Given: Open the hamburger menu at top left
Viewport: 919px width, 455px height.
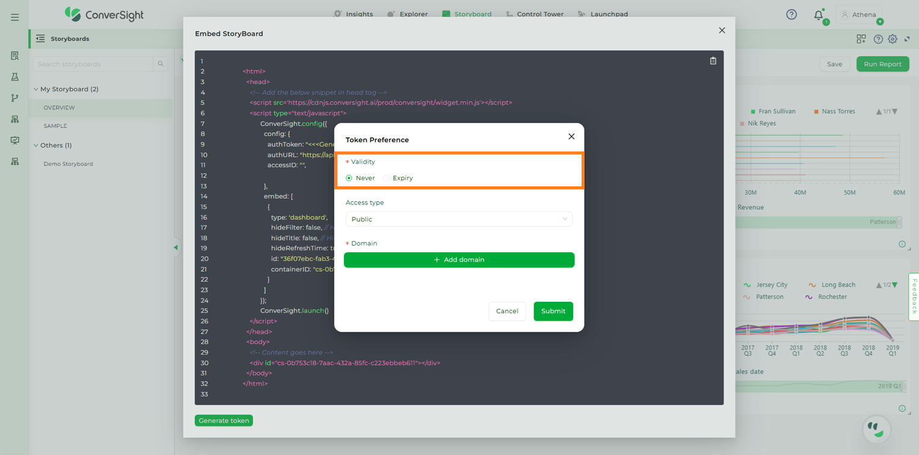Looking at the screenshot, I should [15, 17].
